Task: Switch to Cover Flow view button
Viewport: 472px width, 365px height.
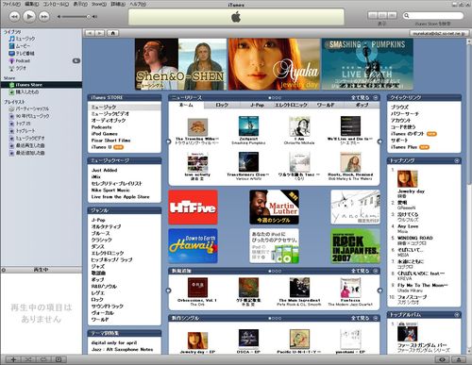Action: (x=392, y=15)
